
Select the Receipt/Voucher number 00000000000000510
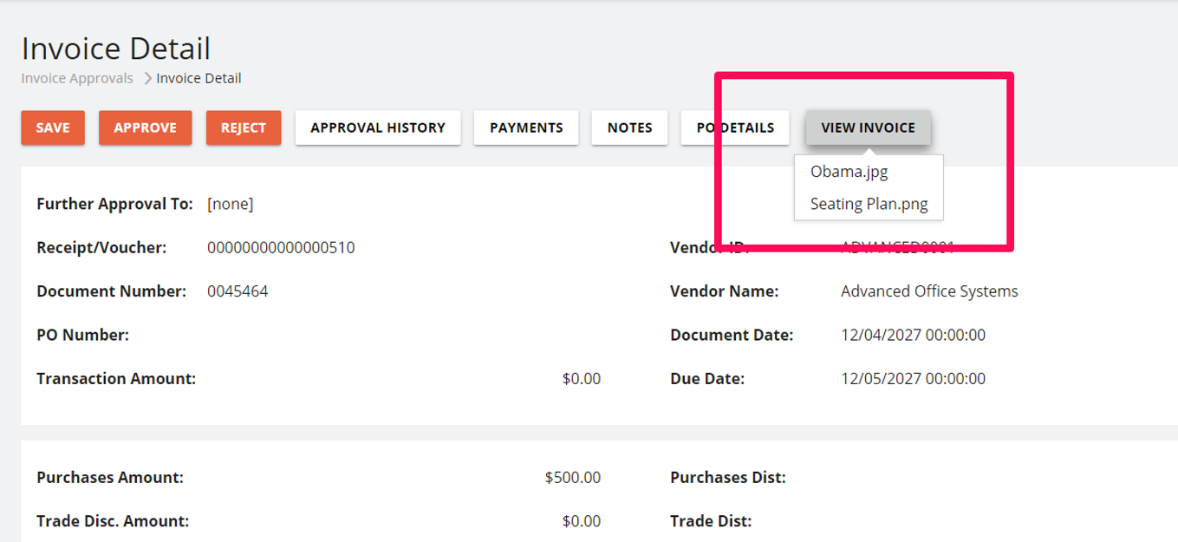(281, 248)
